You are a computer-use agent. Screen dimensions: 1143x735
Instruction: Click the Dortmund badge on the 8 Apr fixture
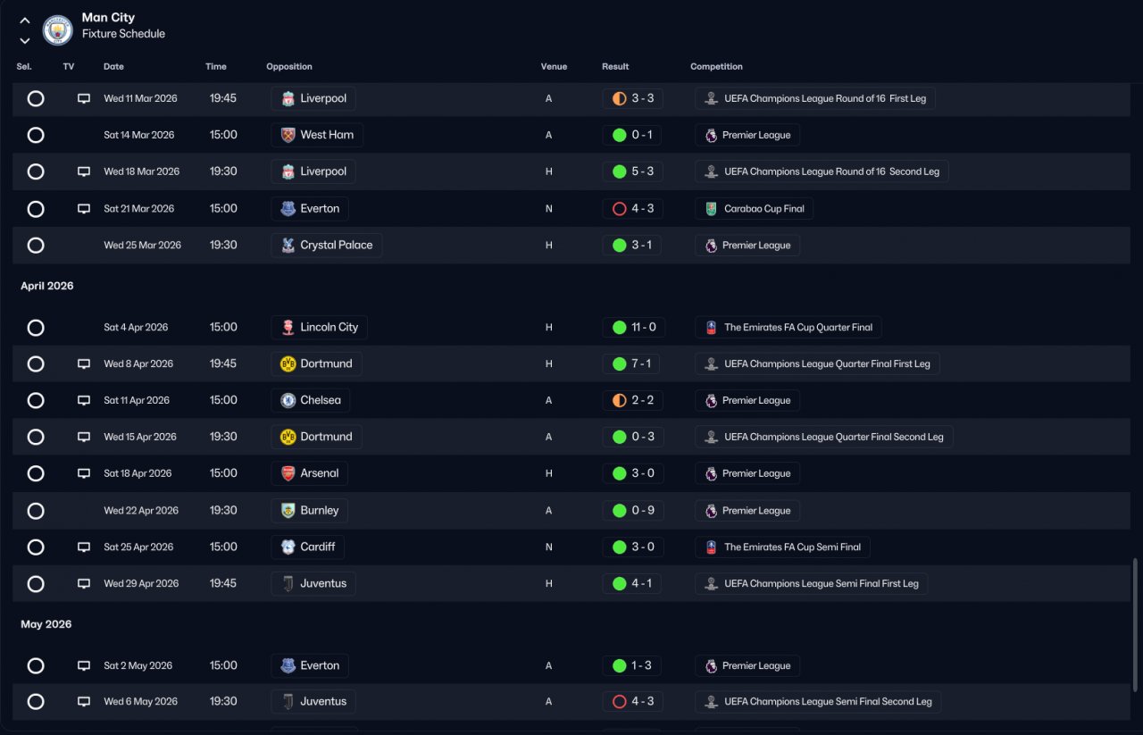(288, 364)
